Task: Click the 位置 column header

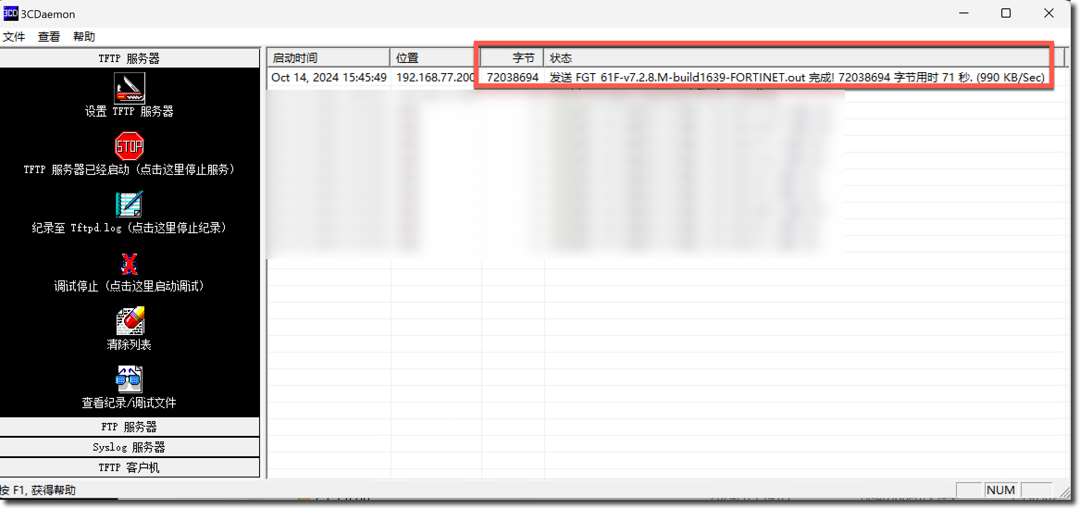Action: [435, 58]
